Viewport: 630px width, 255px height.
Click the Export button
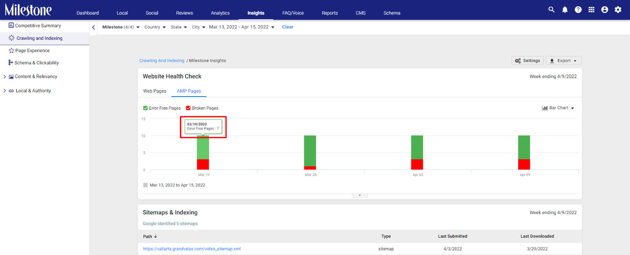[x=563, y=61]
